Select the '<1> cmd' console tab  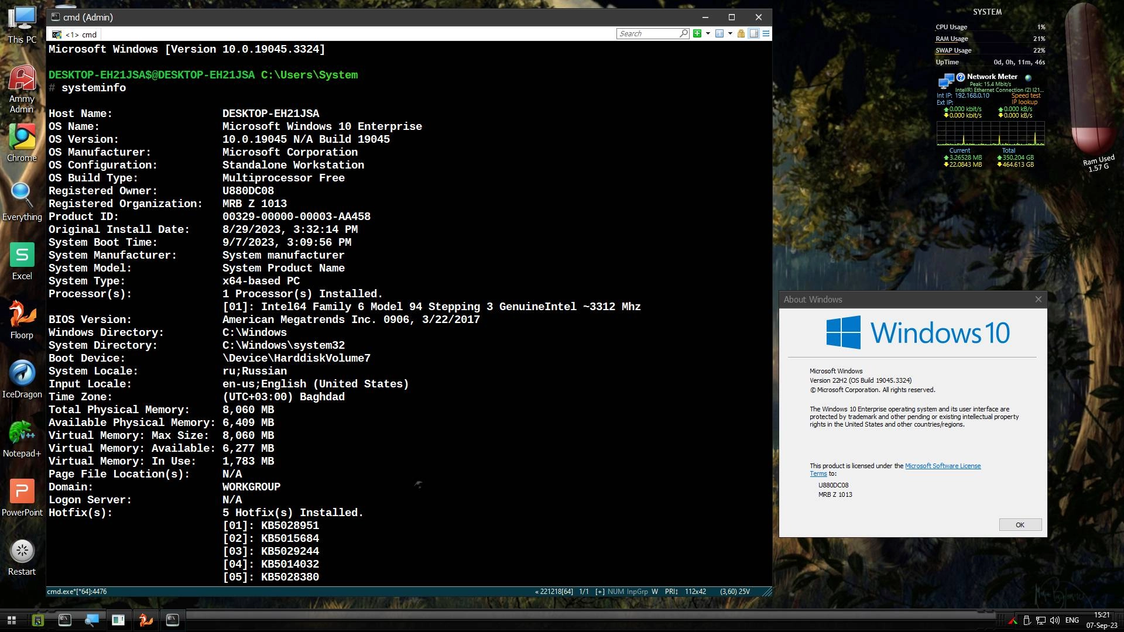[x=76, y=35]
